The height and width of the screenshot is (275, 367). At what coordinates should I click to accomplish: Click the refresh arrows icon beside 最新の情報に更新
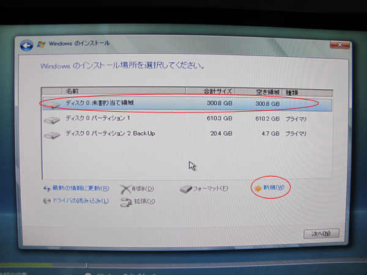pyautogui.click(x=47, y=189)
